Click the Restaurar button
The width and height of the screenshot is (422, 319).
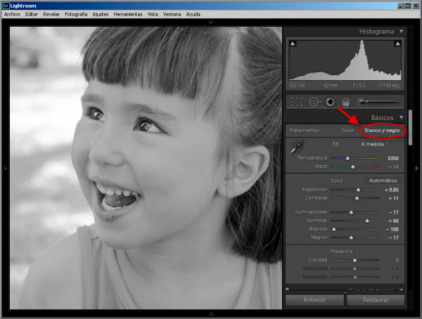(x=376, y=300)
